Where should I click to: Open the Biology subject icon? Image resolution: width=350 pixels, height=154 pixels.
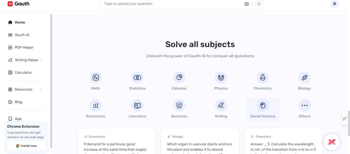[305, 78]
